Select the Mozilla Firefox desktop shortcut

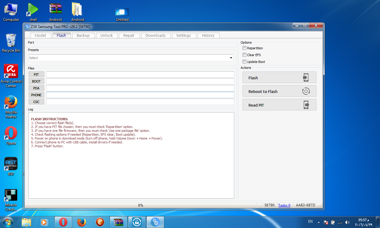11,107
